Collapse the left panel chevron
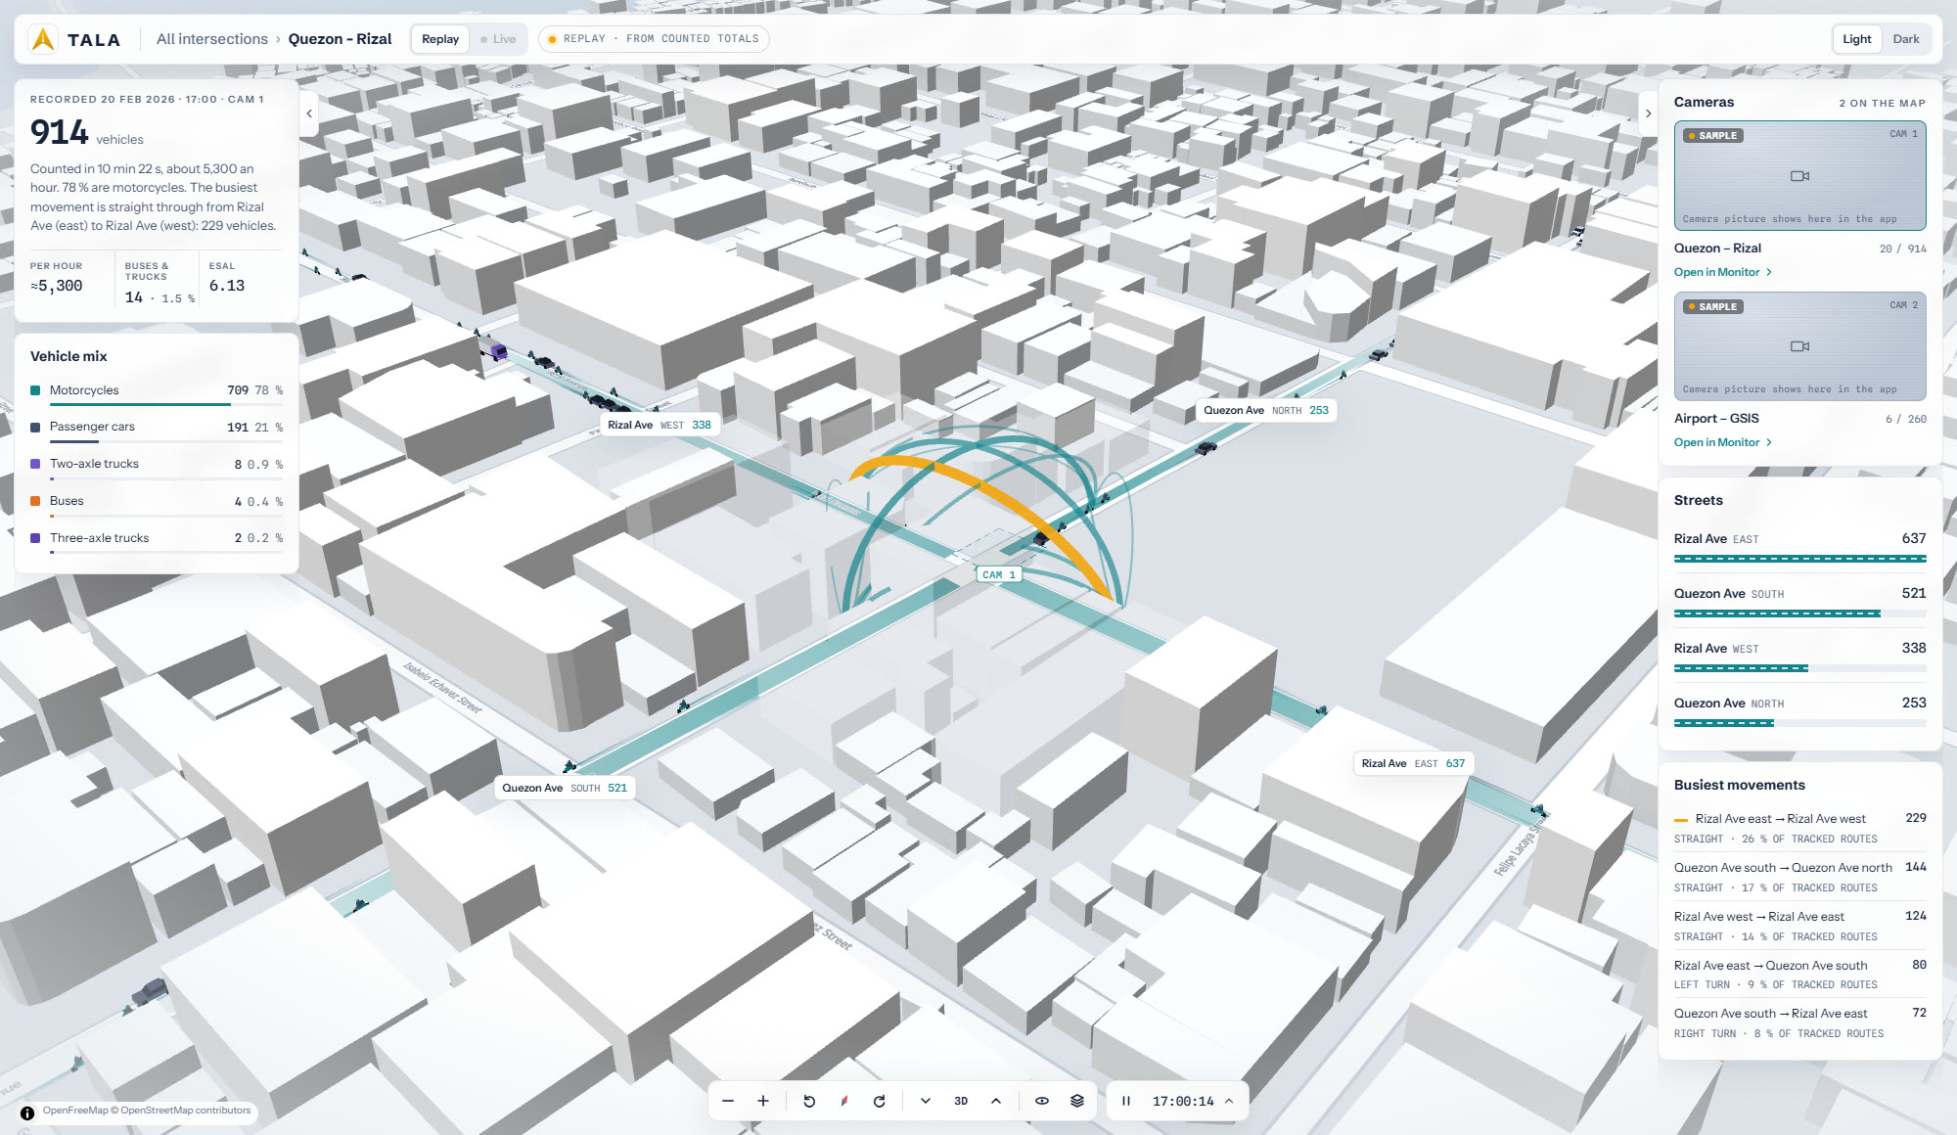 (x=309, y=113)
